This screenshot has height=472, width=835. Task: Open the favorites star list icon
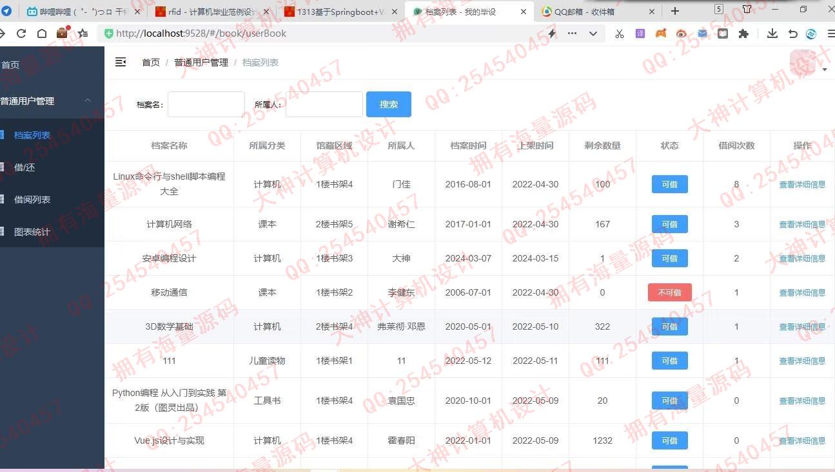(83, 33)
